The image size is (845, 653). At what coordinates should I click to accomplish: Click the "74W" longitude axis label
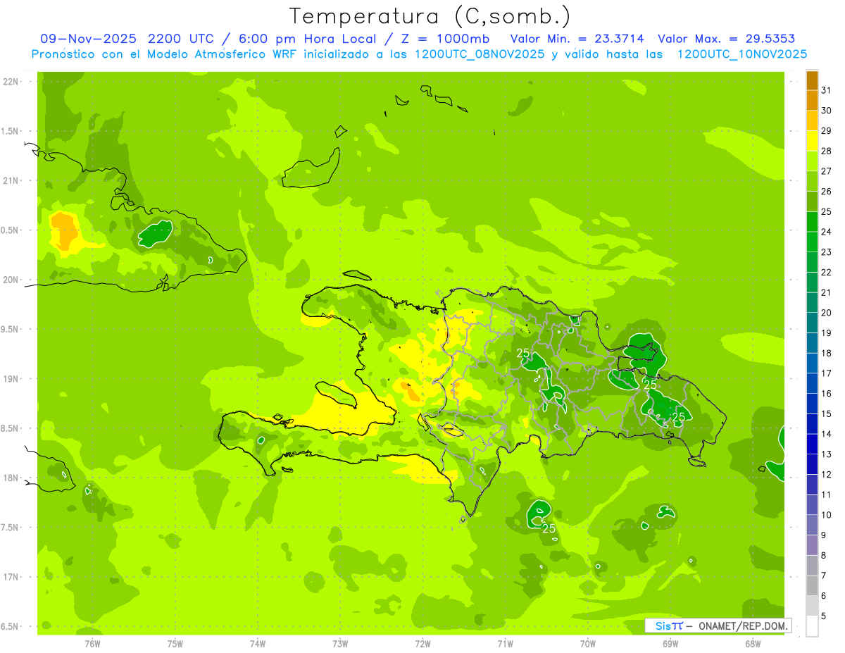(258, 643)
